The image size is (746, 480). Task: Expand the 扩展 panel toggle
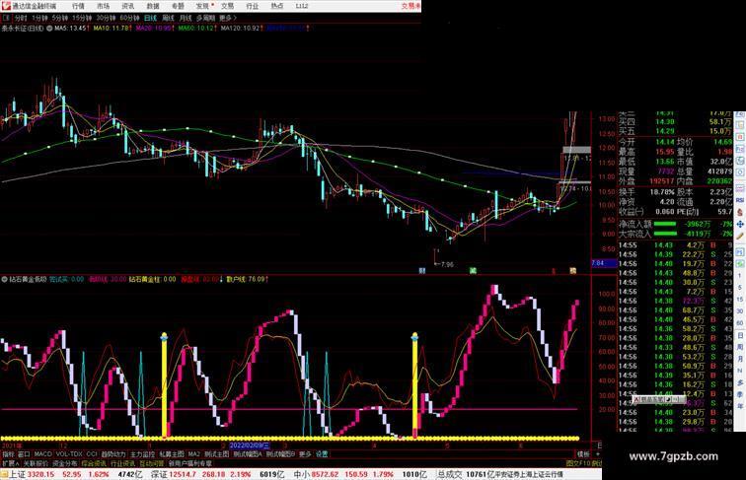point(10,463)
